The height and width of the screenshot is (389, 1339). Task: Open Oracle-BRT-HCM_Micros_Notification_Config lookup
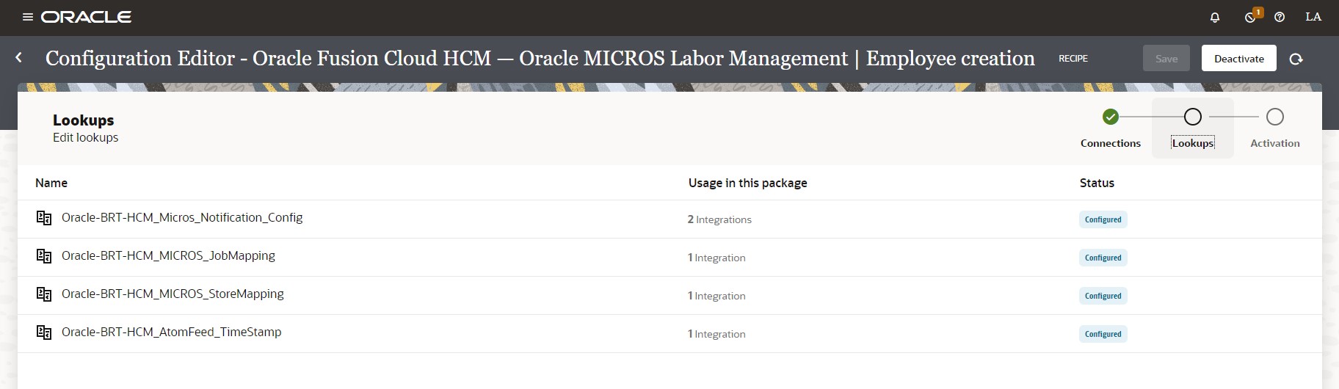[x=182, y=218]
